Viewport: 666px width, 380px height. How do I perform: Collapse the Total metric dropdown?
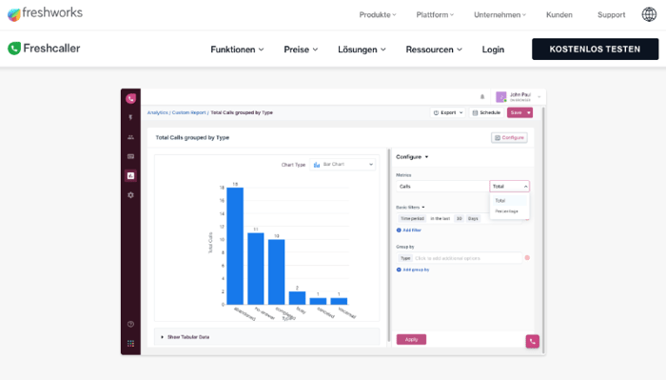(510, 186)
